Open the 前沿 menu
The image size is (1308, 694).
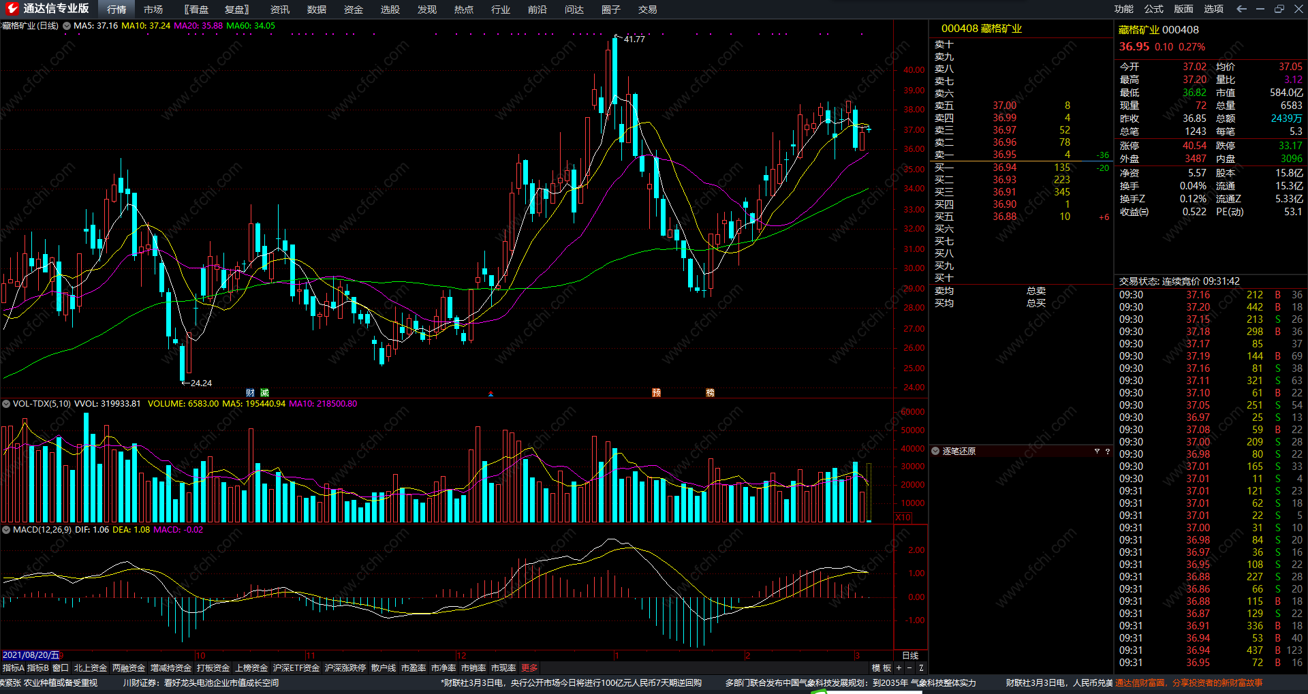coord(538,10)
